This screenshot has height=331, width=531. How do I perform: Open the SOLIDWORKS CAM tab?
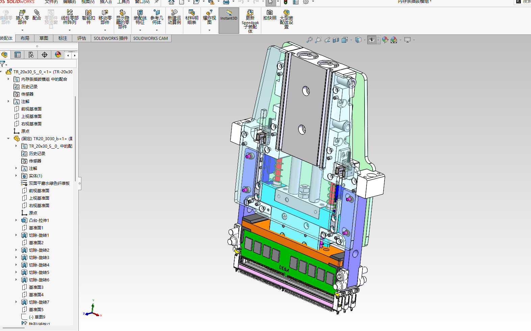click(151, 38)
